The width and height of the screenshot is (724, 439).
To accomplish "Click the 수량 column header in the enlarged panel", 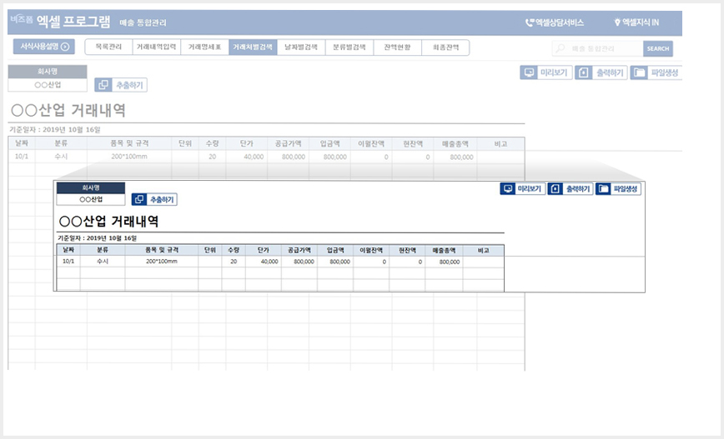I will (x=234, y=250).
